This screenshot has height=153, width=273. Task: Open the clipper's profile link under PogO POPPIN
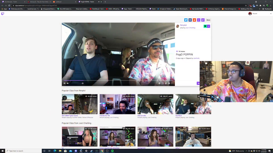(x=197, y=58)
